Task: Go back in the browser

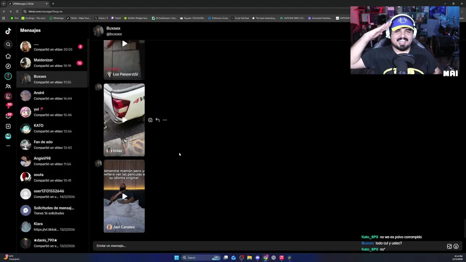Action: tap(4, 11)
